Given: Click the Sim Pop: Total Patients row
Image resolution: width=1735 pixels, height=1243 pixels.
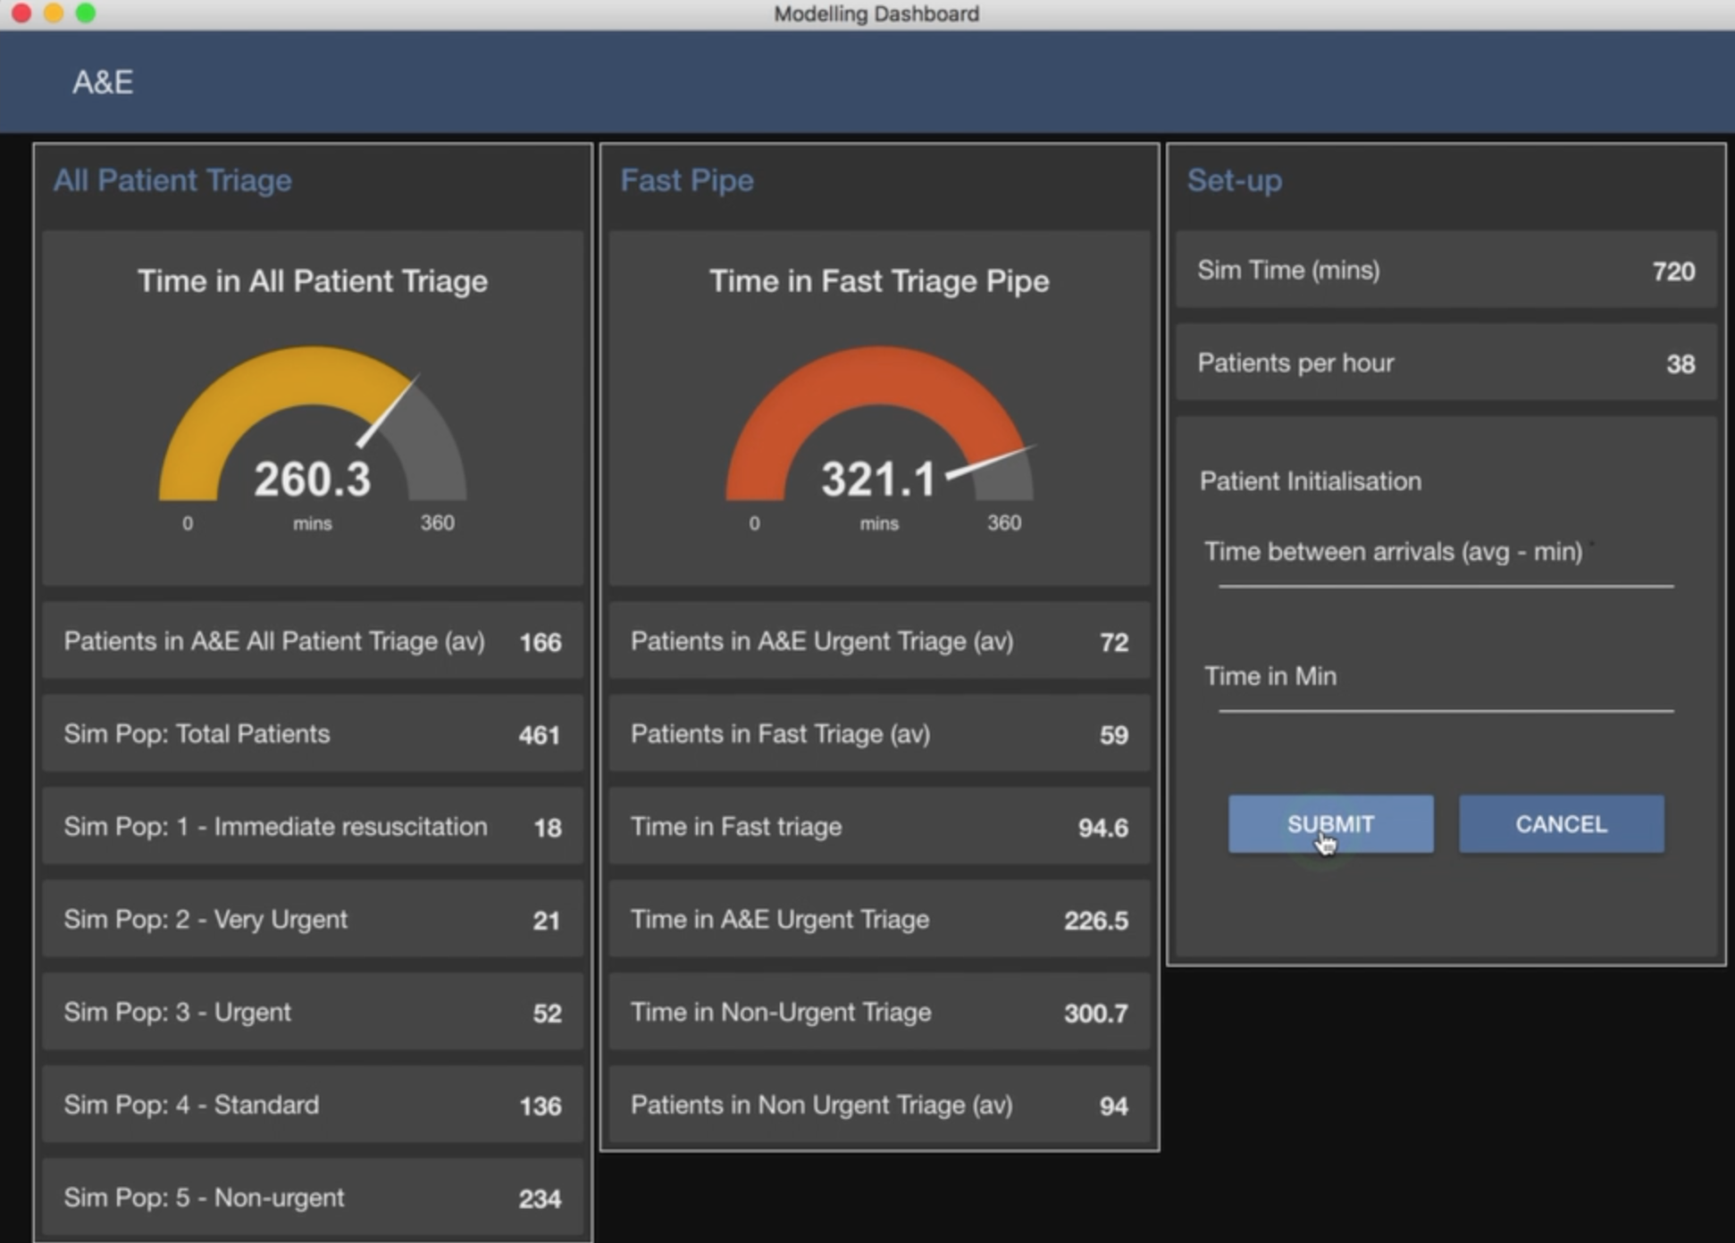Looking at the screenshot, I should coord(312,734).
